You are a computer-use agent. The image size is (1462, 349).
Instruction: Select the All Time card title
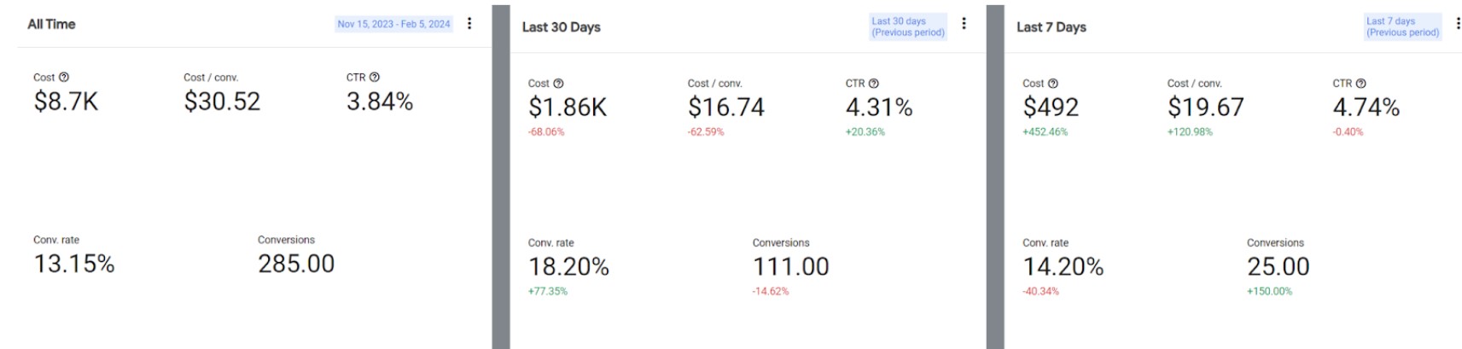51,24
